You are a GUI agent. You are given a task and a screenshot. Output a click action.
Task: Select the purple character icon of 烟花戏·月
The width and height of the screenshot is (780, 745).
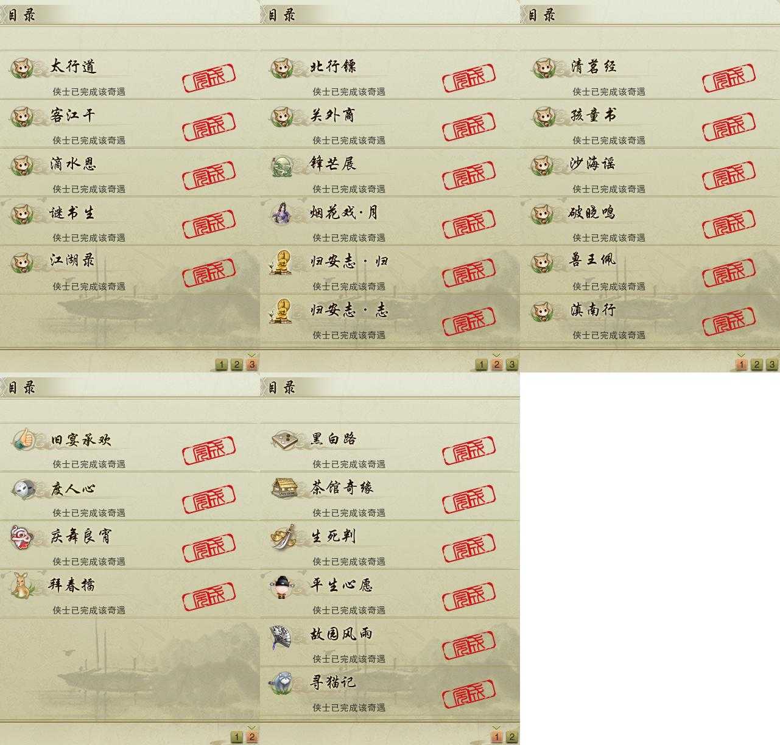point(281,214)
